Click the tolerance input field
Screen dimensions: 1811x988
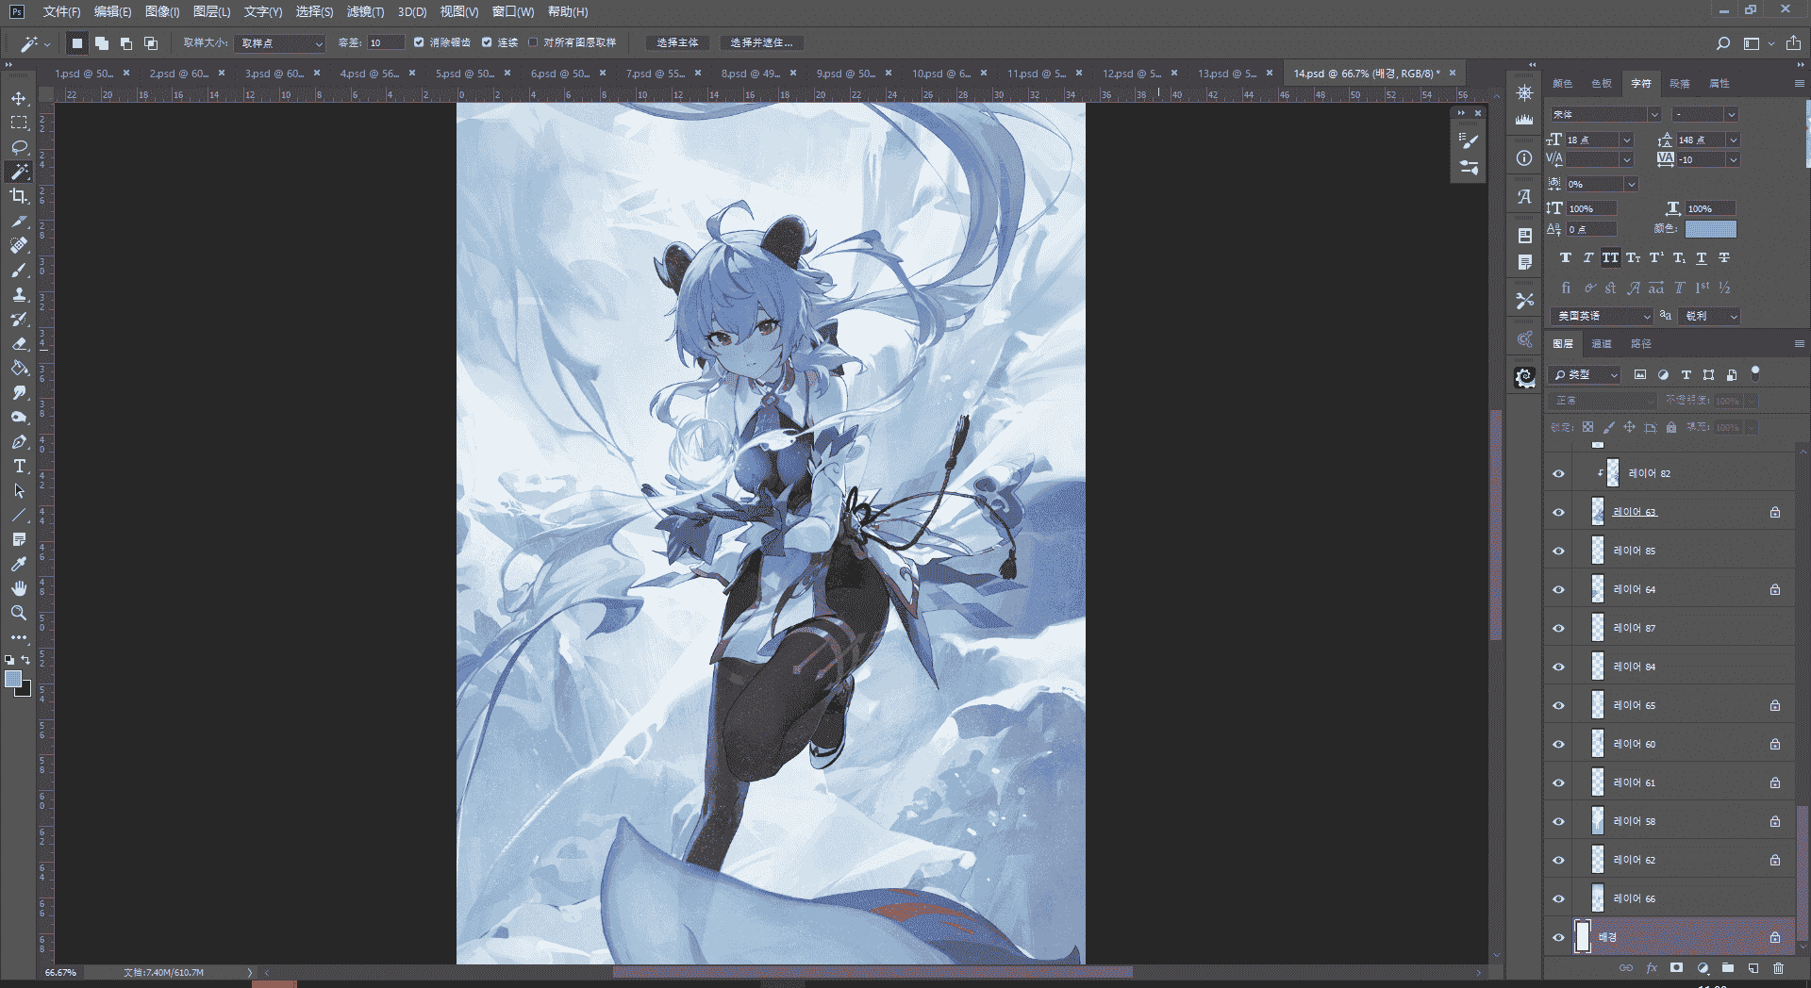coord(386,43)
